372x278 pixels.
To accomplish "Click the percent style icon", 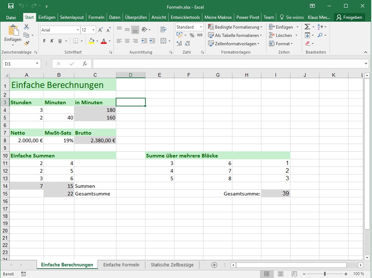I will [192, 35].
